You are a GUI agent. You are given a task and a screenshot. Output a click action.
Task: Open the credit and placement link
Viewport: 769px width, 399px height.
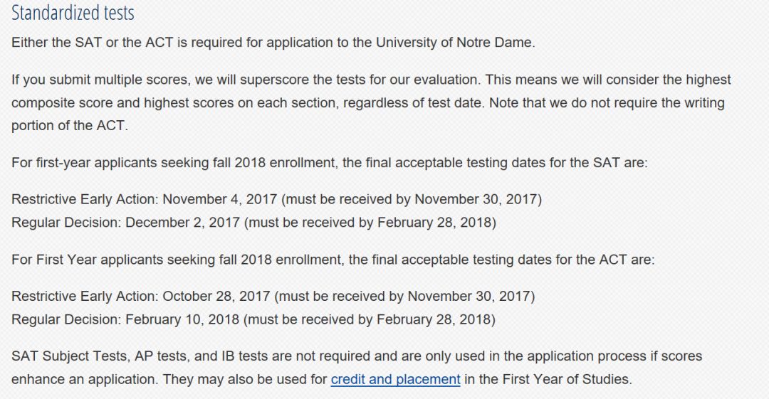395,379
